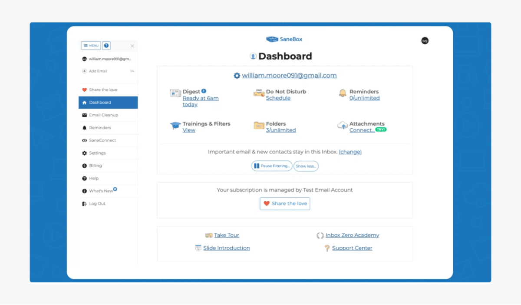
Task: Open the Digest newspaper icon
Action: click(175, 93)
